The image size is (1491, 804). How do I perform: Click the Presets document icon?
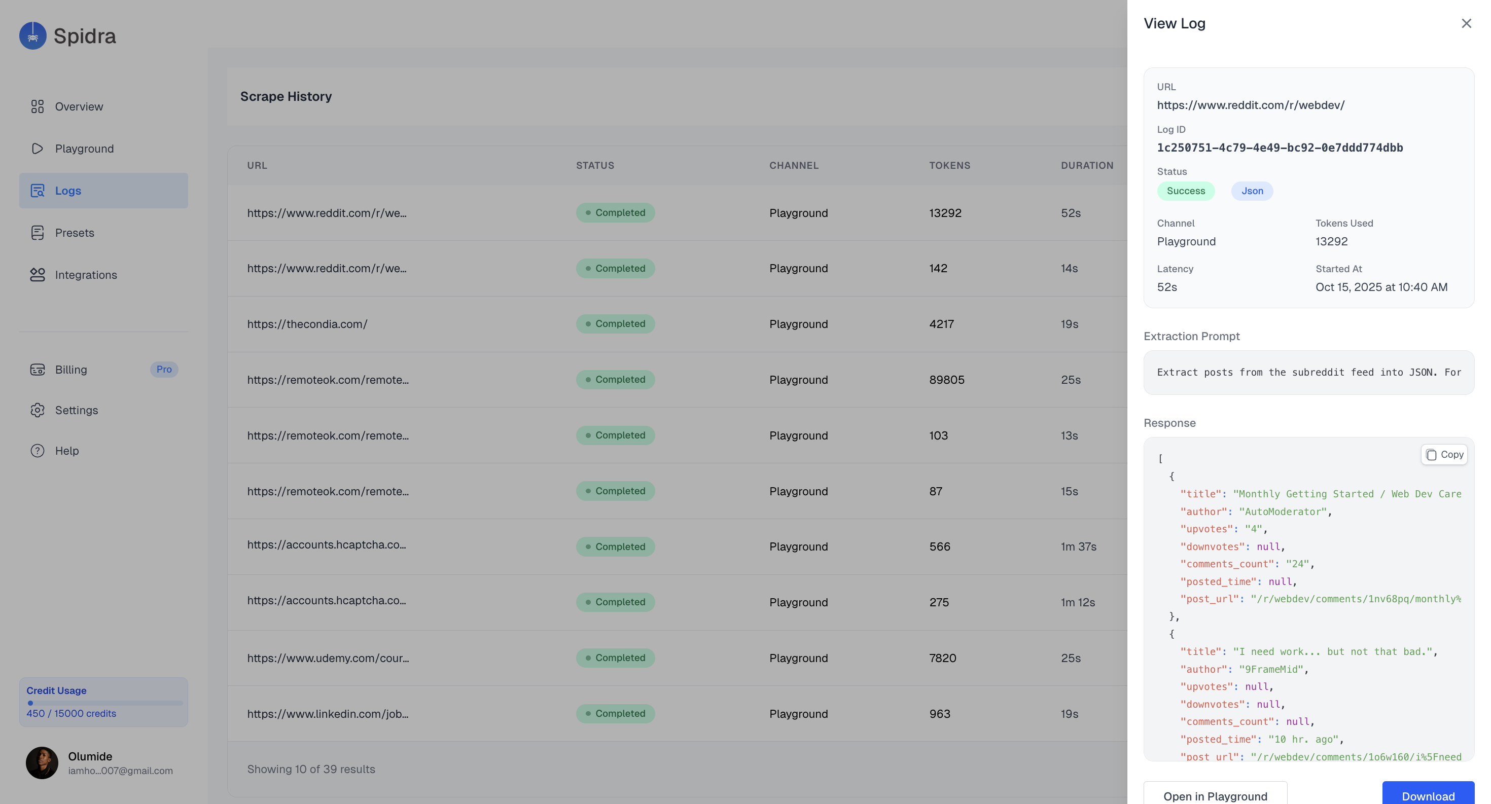click(x=37, y=233)
